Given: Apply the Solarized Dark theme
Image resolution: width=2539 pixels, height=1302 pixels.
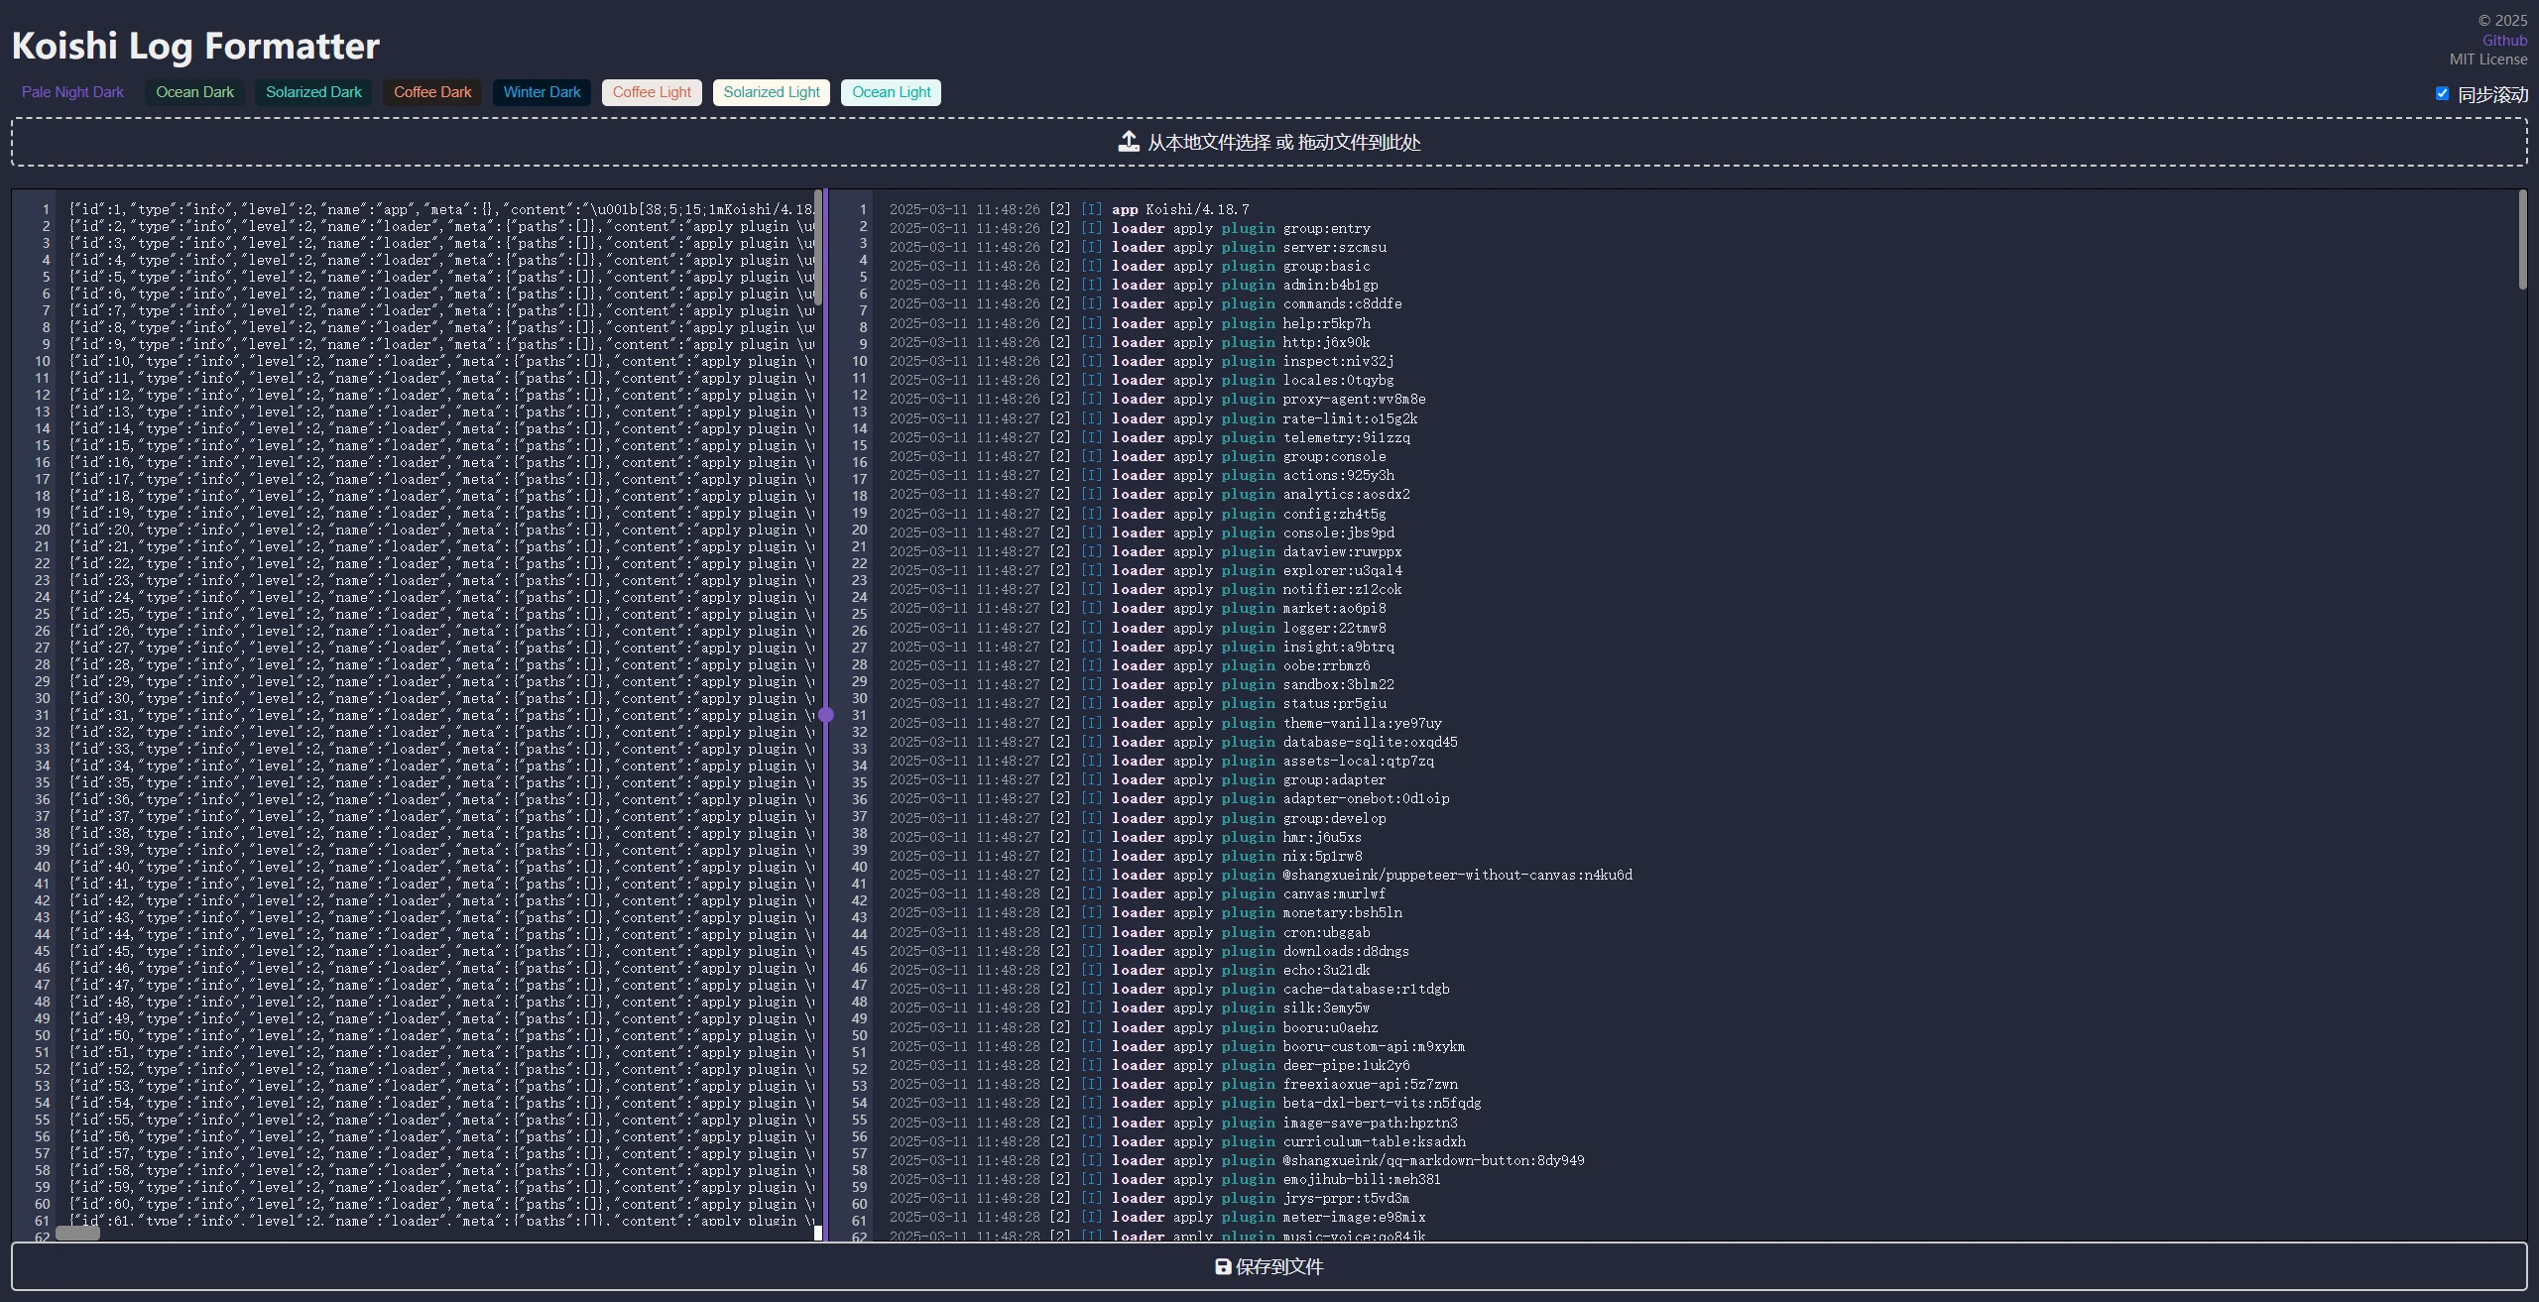Looking at the screenshot, I should coord(313,92).
